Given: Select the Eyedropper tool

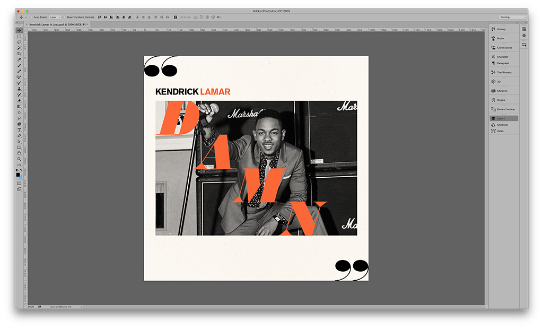Looking at the screenshot, I should tap(19, 59).
